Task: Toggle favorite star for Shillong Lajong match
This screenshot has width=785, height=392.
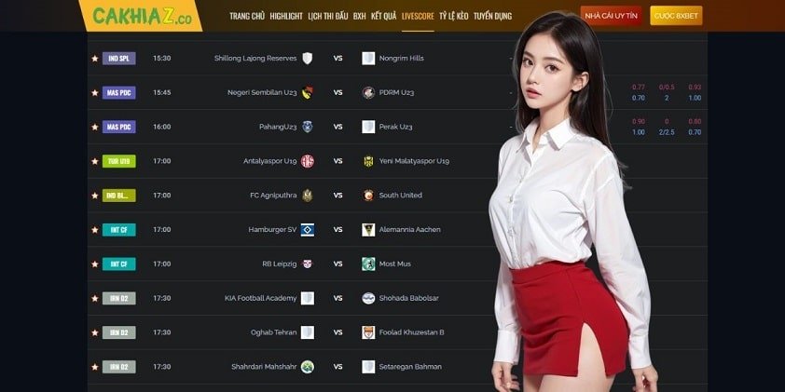Action: pos(94,59)
